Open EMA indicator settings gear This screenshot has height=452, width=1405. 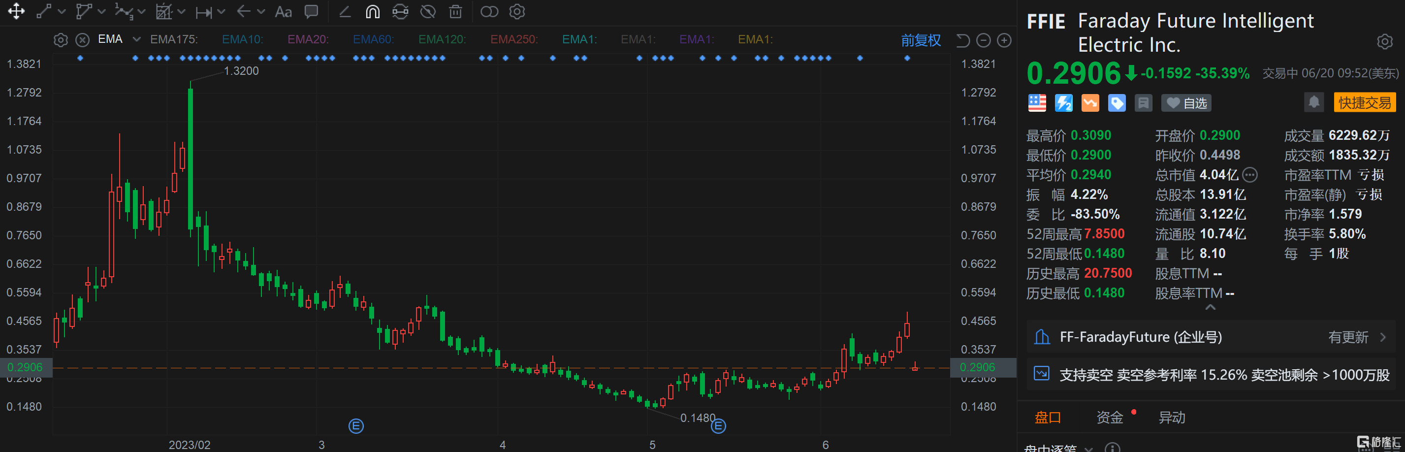pos(61,40)
